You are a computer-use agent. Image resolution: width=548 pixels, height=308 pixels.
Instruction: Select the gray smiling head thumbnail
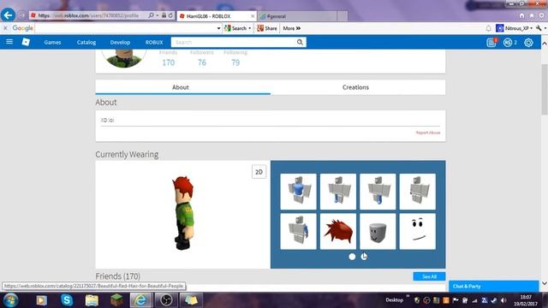(x=378, y=231)
